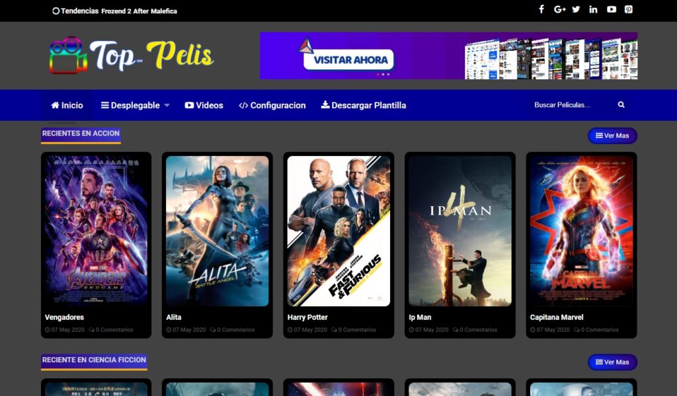Screen dimensions: 677x396
Task: Click Ver Mas for Ciencia Ficcion
Action: click(x=612, y=362)
